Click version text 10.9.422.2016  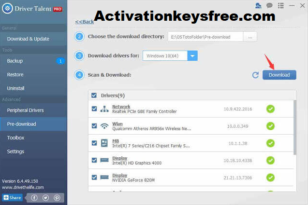click(x=238, y=109)
